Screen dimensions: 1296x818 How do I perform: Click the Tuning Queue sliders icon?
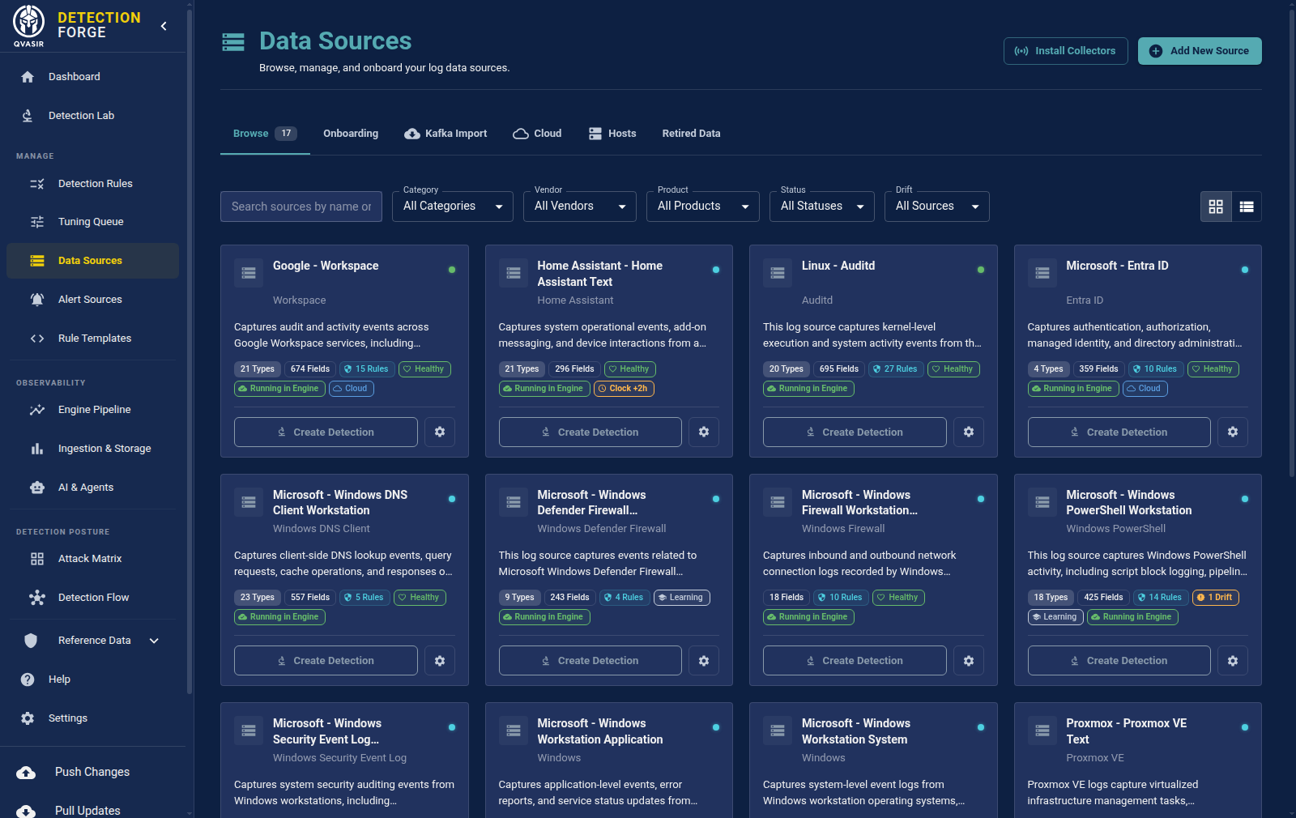click(x=37, y=222)
